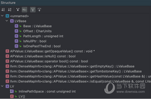Select field PathLength : unsigned int
Viewport: 151px width, 99px height.
[x=43, y=36]
